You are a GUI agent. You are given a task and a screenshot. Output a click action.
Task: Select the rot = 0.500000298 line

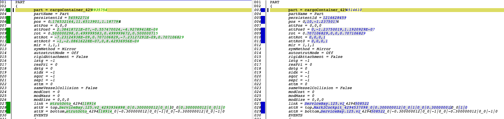(x=96, y=33)
